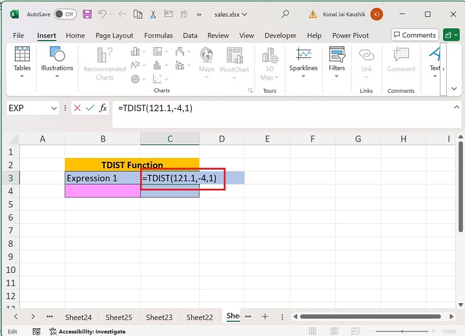Select the TDIST Function header cell

[132, 164]
